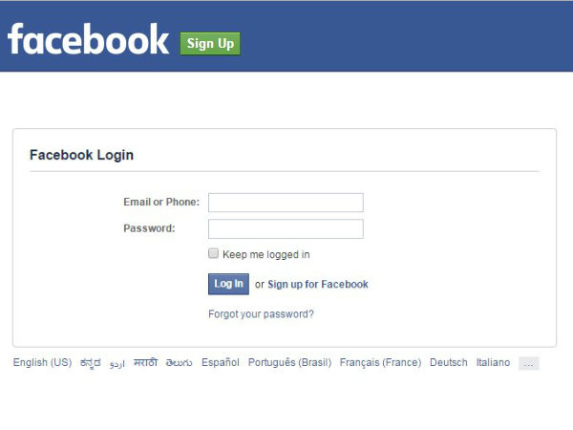This screenshot has height=430, width=573.
Task: Open the Forgot your password link
Action: pos(261,314)
